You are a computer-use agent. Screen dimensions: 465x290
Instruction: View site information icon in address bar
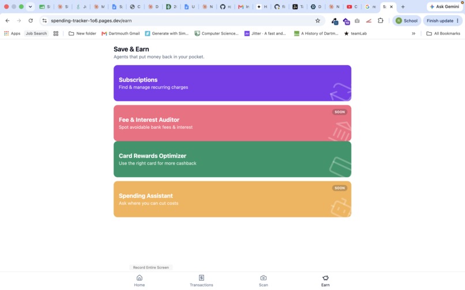tap(44, 21)
